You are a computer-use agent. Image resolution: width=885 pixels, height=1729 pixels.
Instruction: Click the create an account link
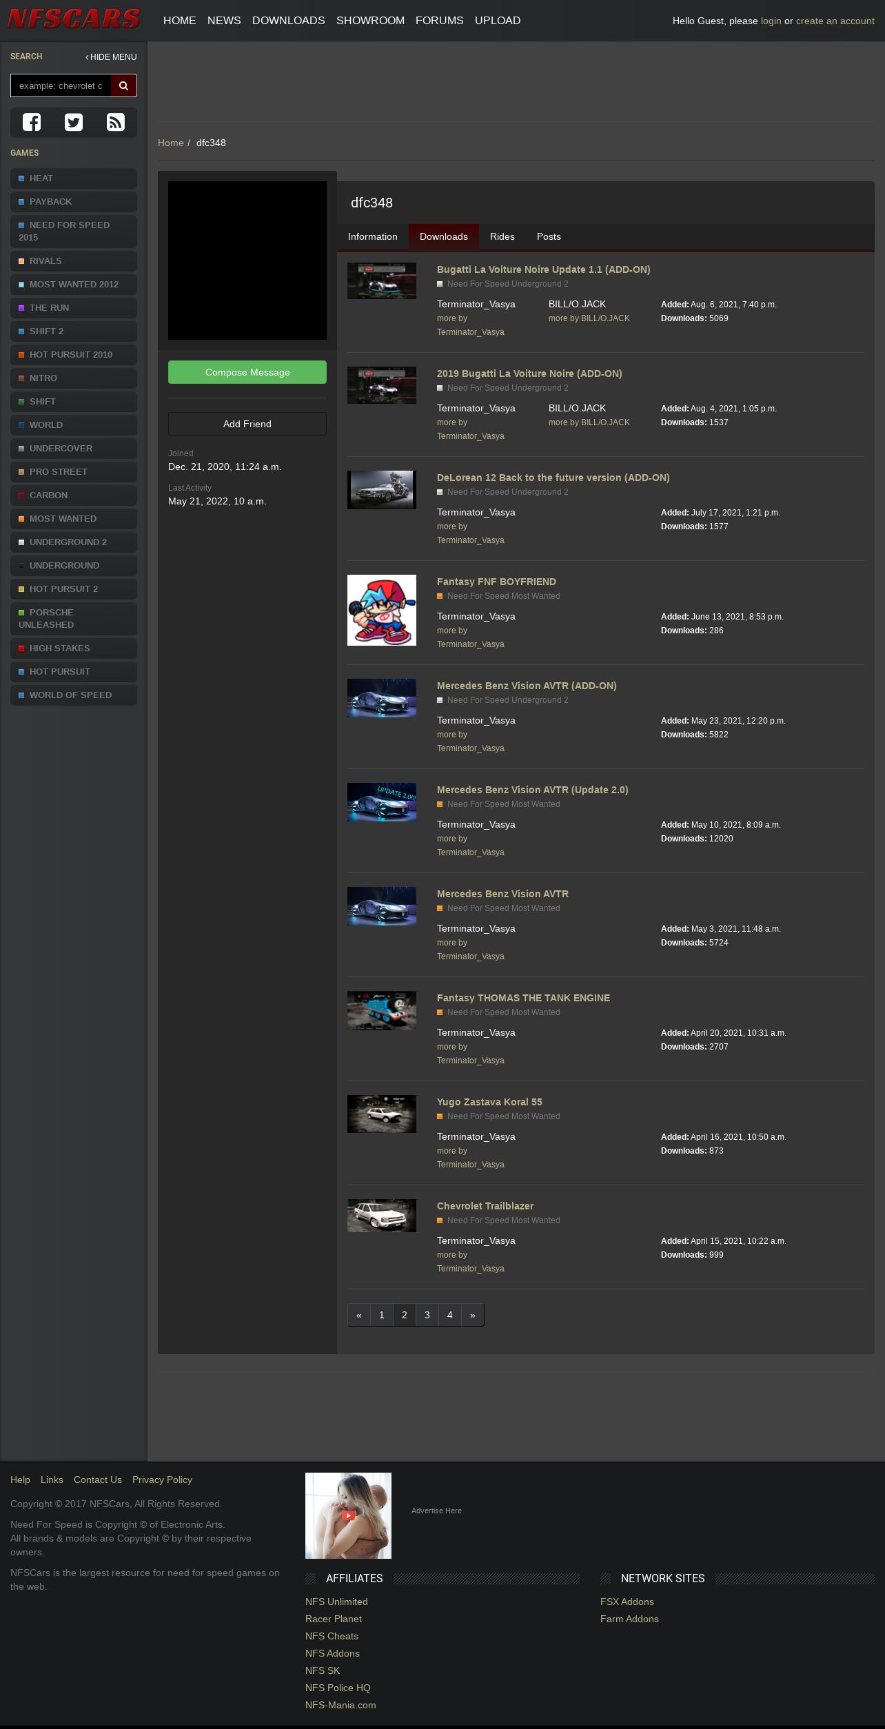click(835, 21)
